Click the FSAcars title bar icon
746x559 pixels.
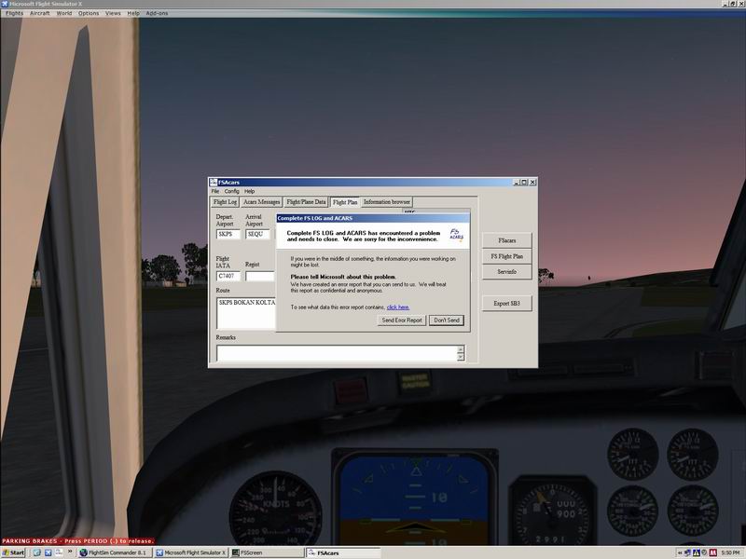click(214, 182)
